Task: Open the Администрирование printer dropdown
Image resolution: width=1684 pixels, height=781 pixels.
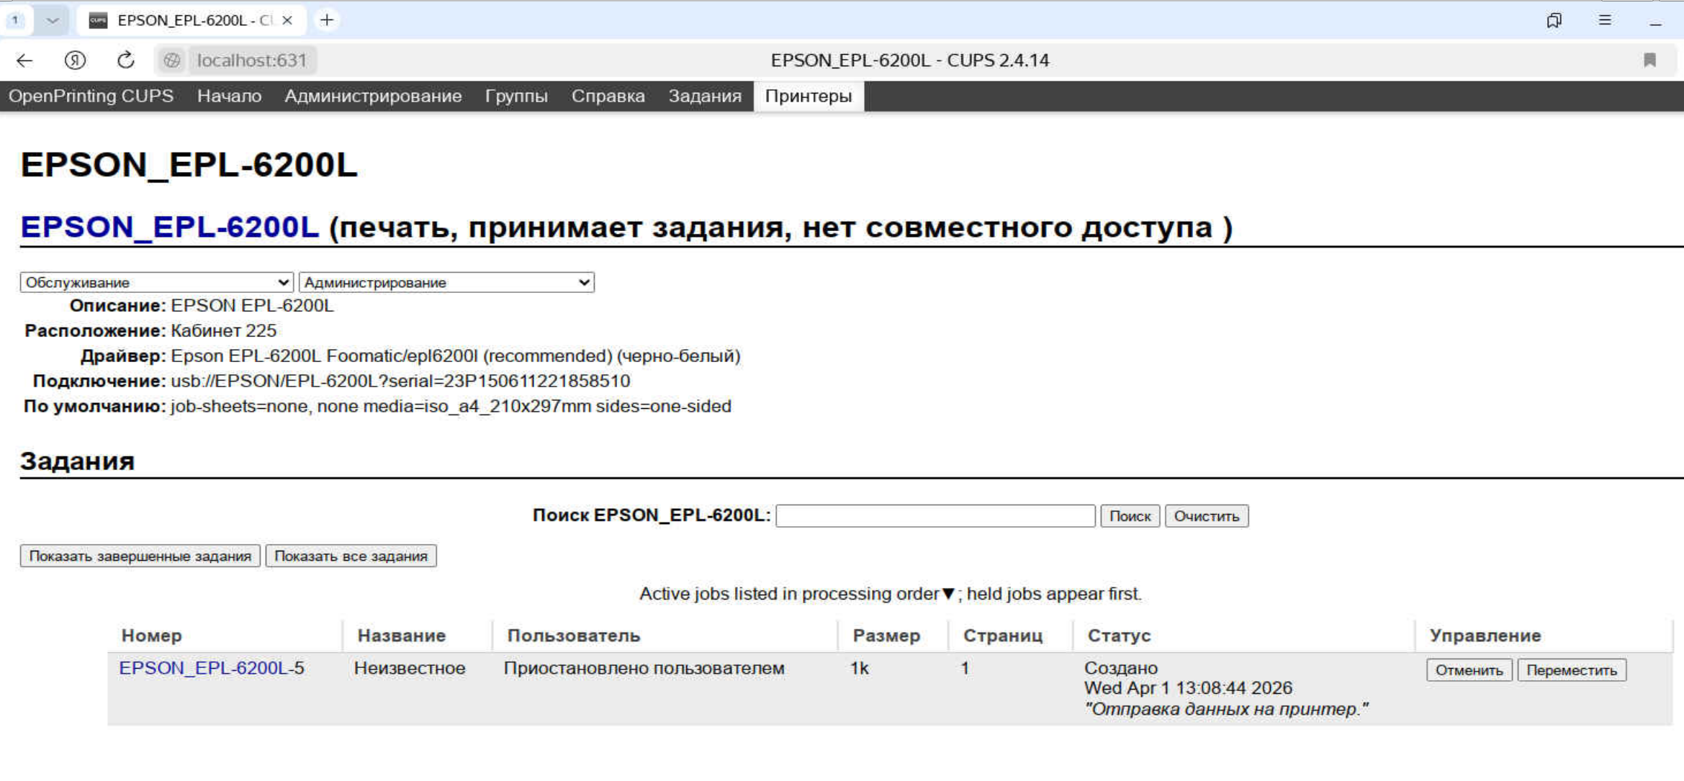Action: pos(446,282)
